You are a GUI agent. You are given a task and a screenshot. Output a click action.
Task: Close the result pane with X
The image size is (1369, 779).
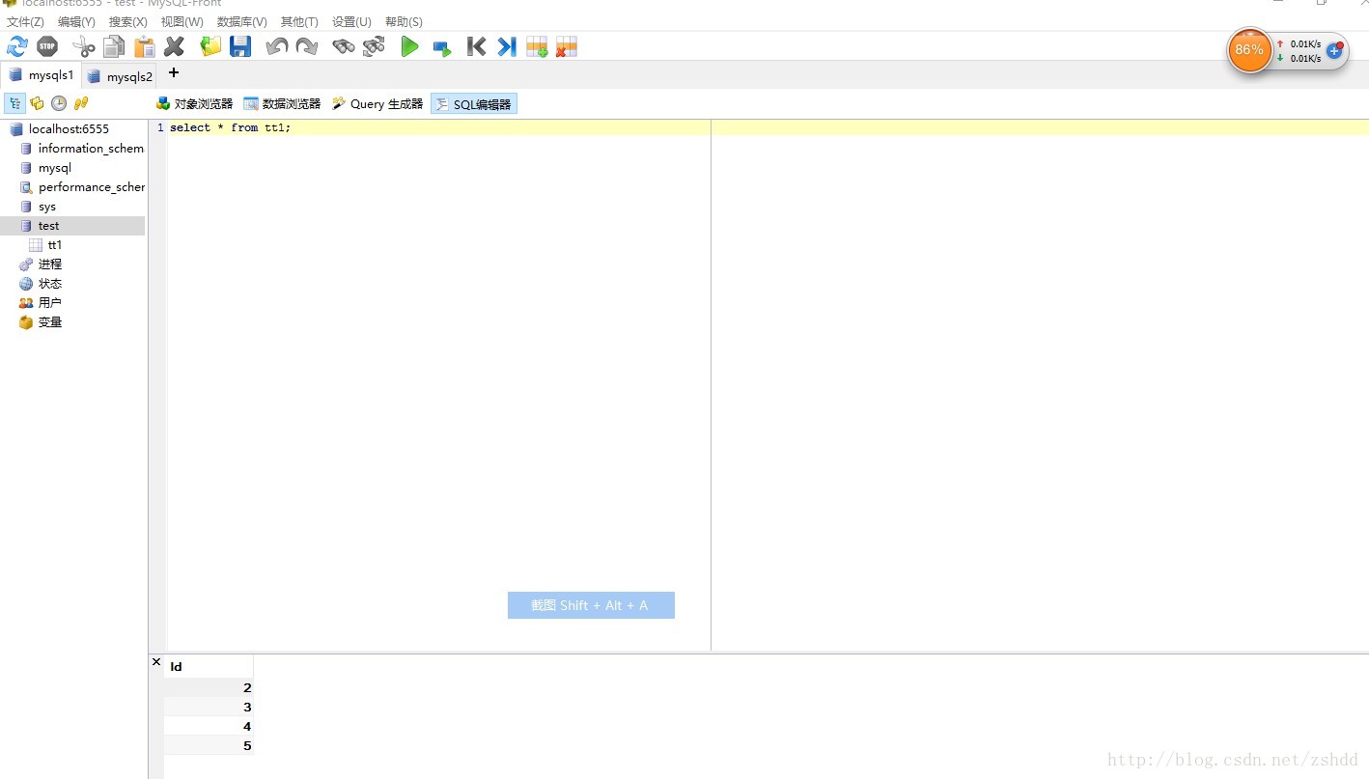pos(156,662)
